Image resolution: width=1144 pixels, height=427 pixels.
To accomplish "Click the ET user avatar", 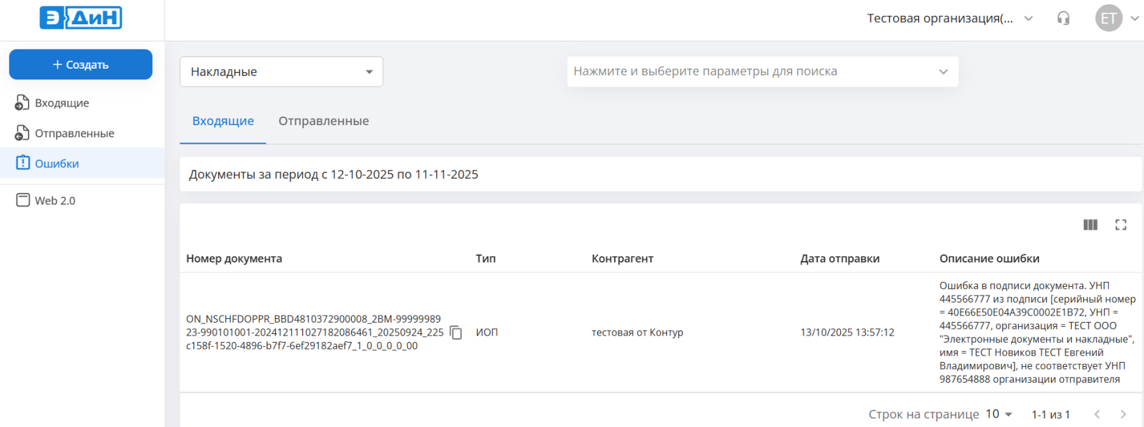I will point(1108,19).
